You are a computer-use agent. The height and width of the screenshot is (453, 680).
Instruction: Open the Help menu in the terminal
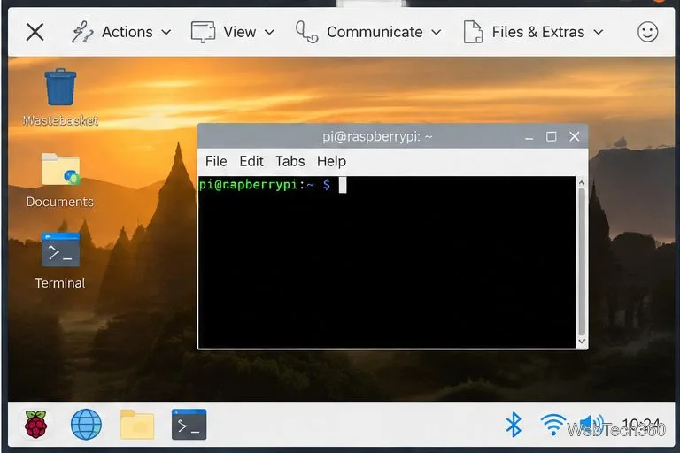click(331, 161)
